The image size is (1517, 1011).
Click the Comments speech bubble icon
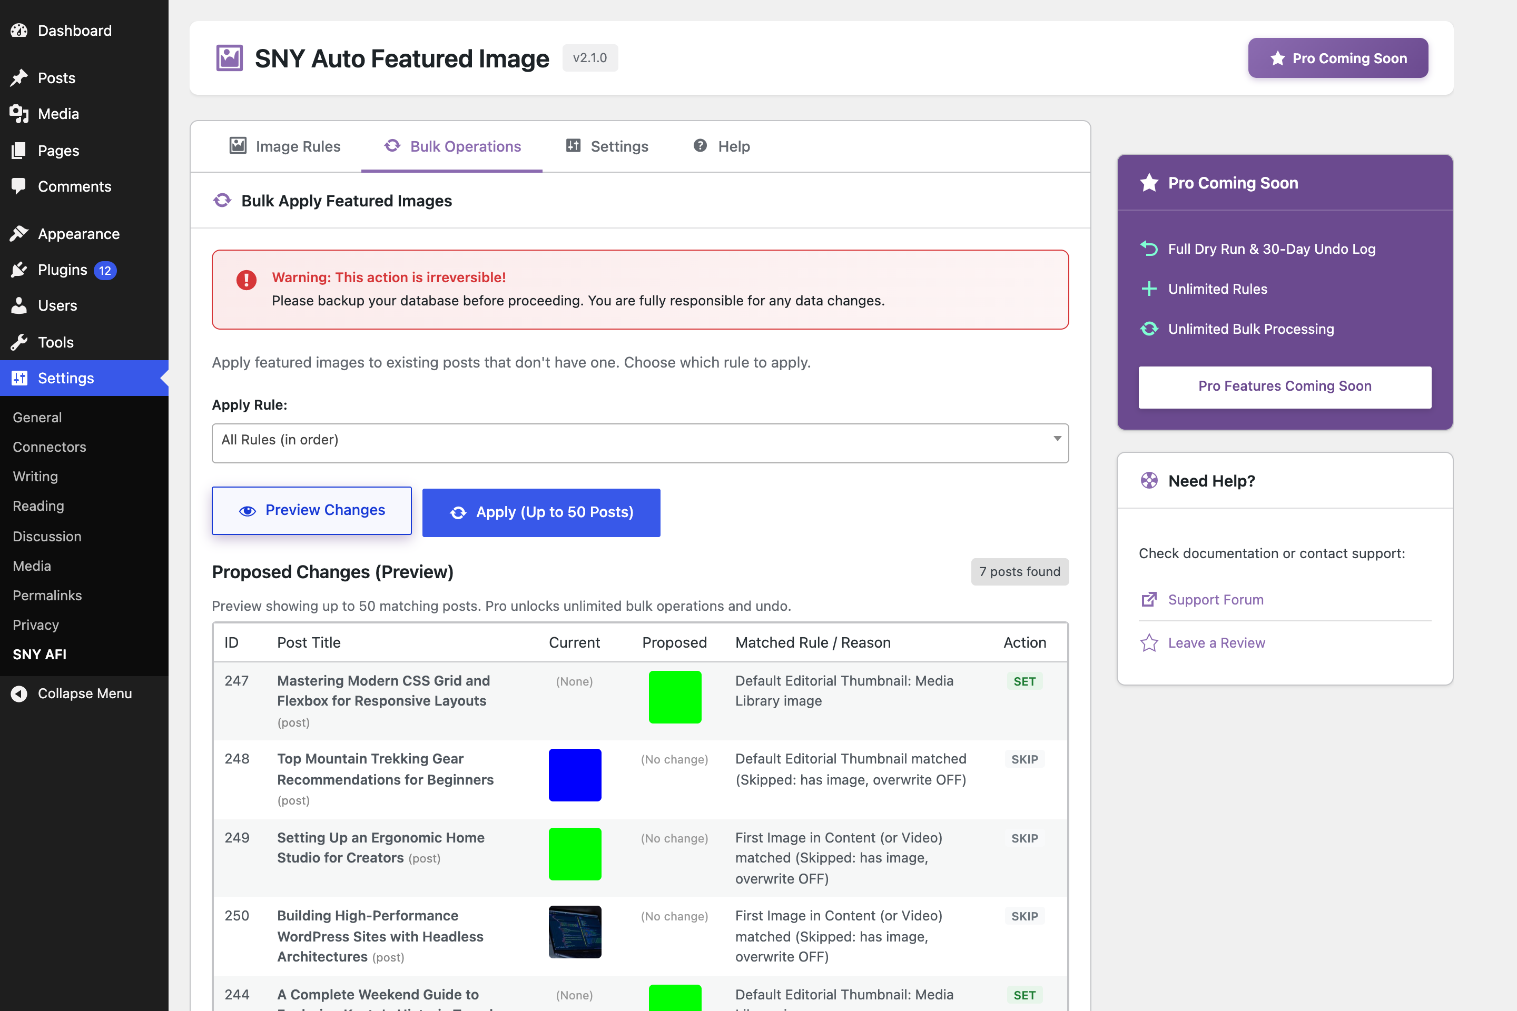click(x=19, y=186)
